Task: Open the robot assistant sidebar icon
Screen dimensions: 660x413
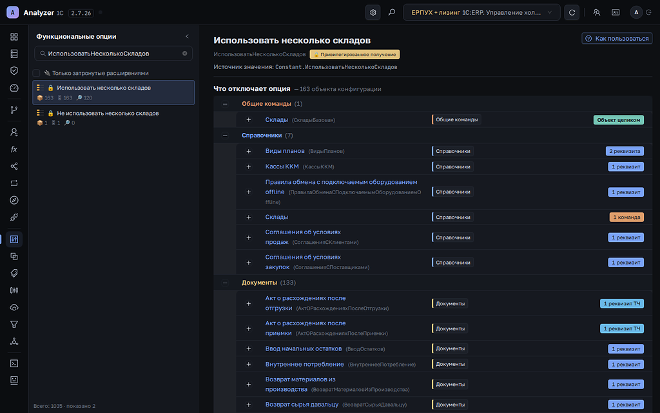Action: point(14,380)
